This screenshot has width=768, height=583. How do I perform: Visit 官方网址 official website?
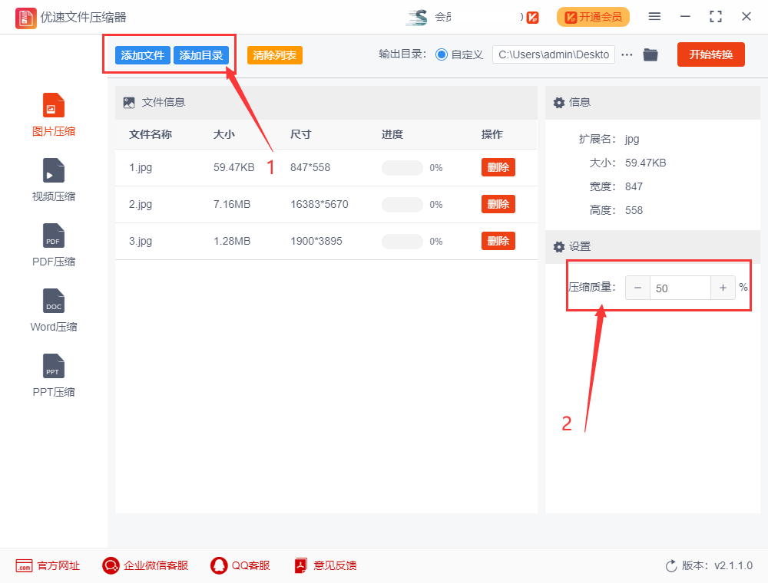click(x=48, y=565)
